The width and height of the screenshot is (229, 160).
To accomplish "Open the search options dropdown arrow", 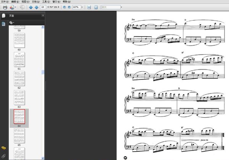I will pos(121,7).
